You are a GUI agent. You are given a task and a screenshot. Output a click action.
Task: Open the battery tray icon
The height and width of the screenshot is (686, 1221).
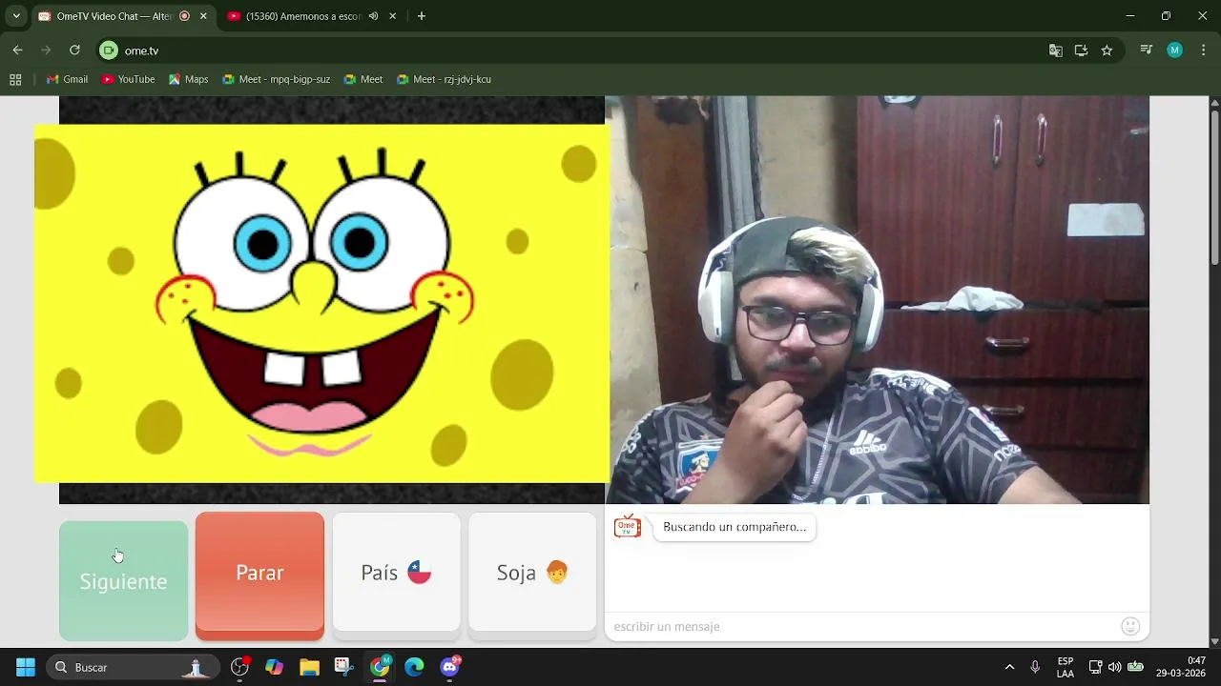coord(1135,667)
